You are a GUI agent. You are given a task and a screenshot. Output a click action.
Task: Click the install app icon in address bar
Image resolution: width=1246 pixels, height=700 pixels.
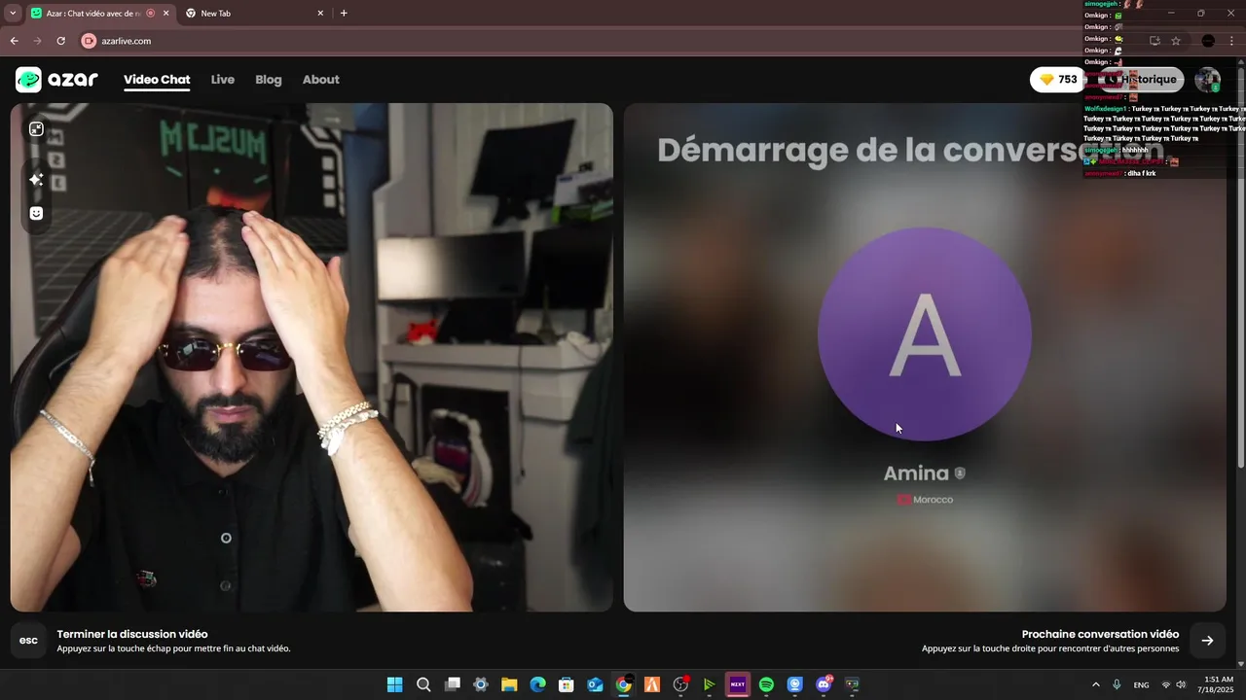point(1154,41)
